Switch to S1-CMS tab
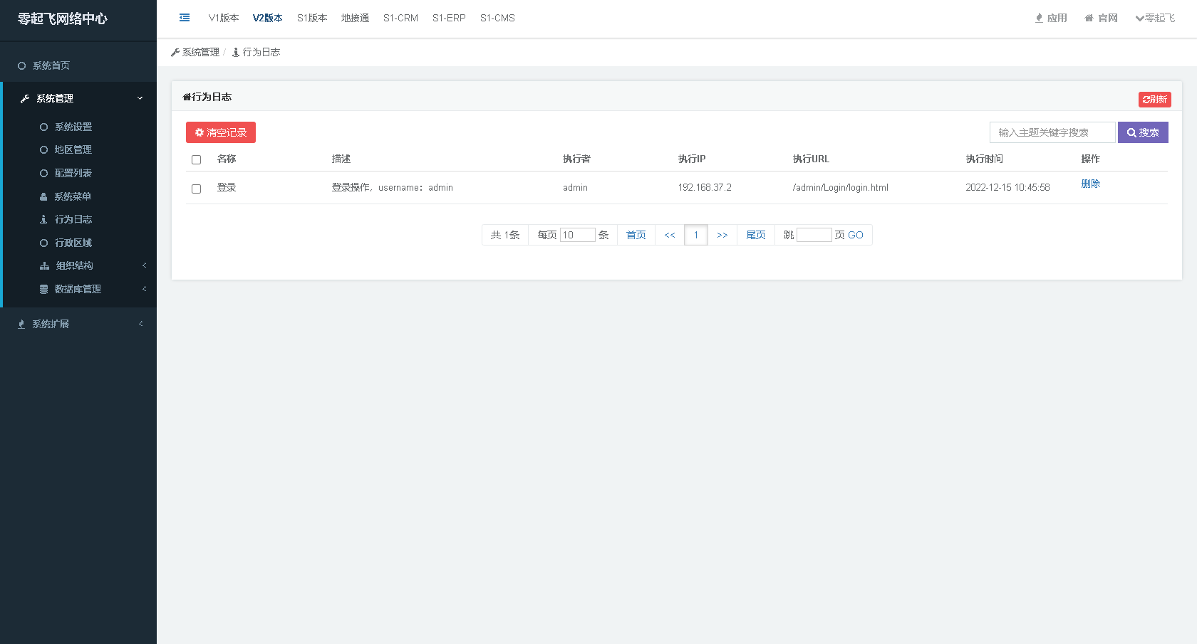The width and height of the screenshot is (1197, 644). tap(497, 18)
